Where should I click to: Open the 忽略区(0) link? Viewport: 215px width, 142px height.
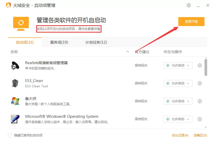coord(200,135)
